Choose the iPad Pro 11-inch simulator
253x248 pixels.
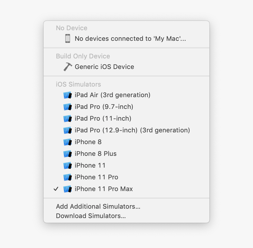[x=103, y=119]
